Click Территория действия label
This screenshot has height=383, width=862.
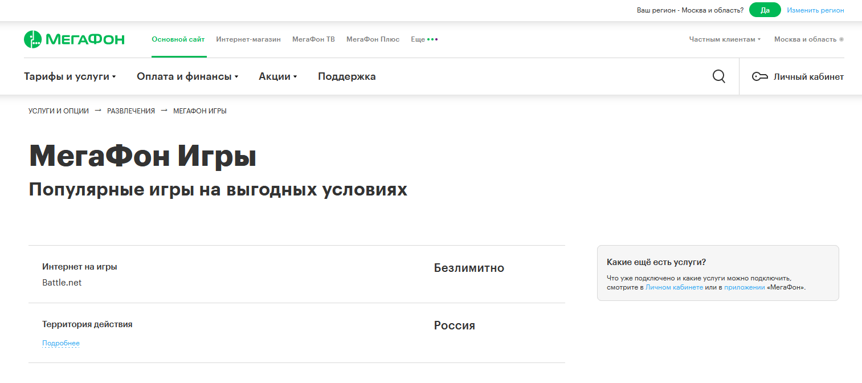tap(87, 324)
